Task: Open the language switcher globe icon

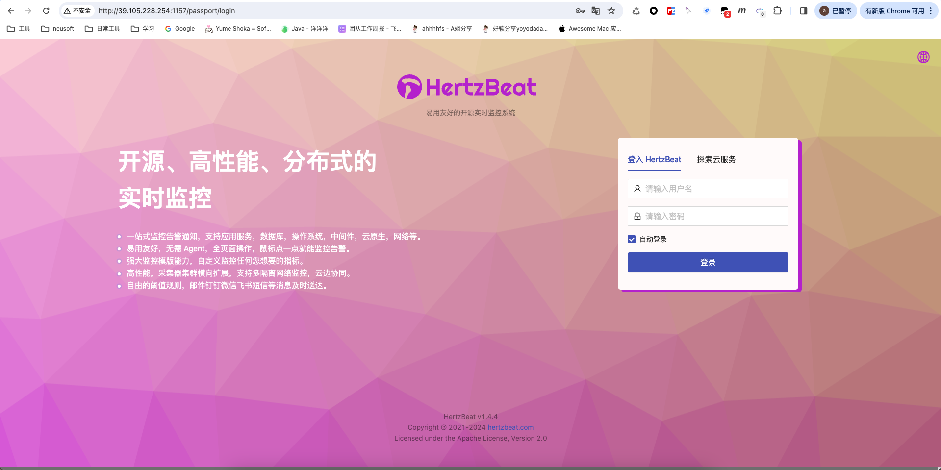Action: (923, 57)
